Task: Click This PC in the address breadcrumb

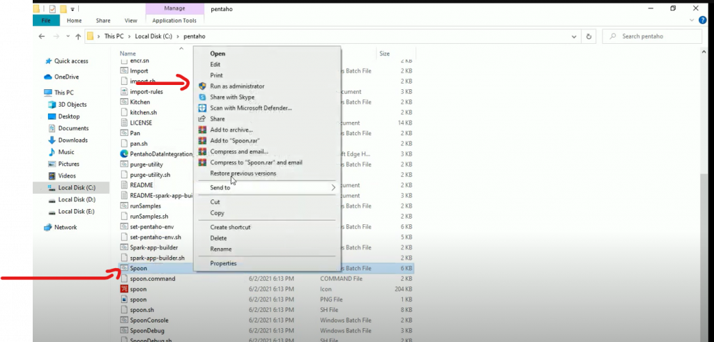Action: (x=114, y=36)
